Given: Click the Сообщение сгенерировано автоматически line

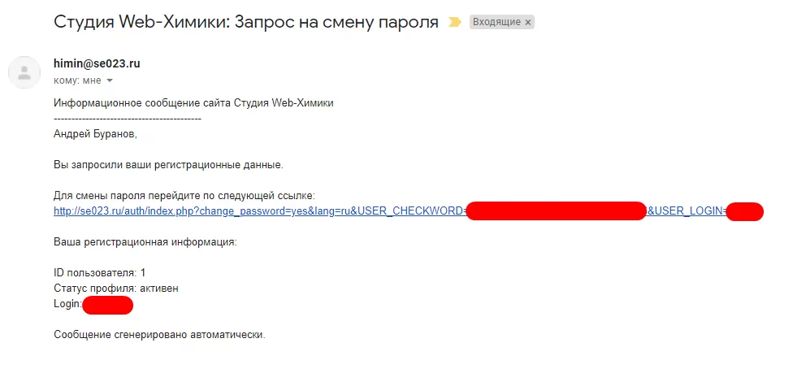Looking at the screenshot, I should point(159,334).
